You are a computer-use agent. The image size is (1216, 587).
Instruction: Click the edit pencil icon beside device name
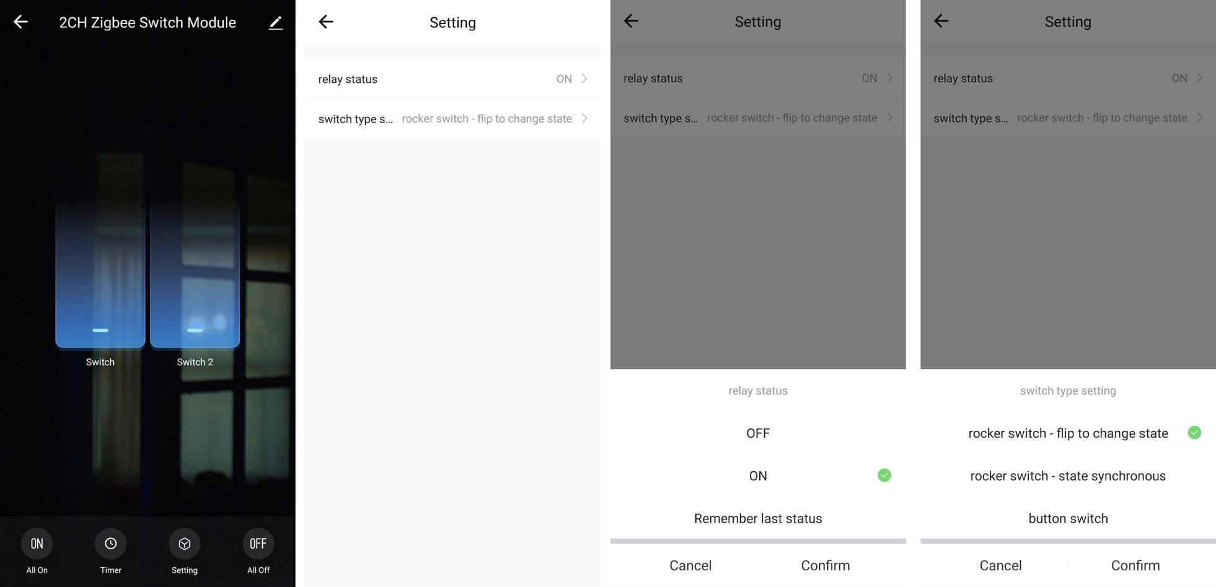[x=276, y=23]
